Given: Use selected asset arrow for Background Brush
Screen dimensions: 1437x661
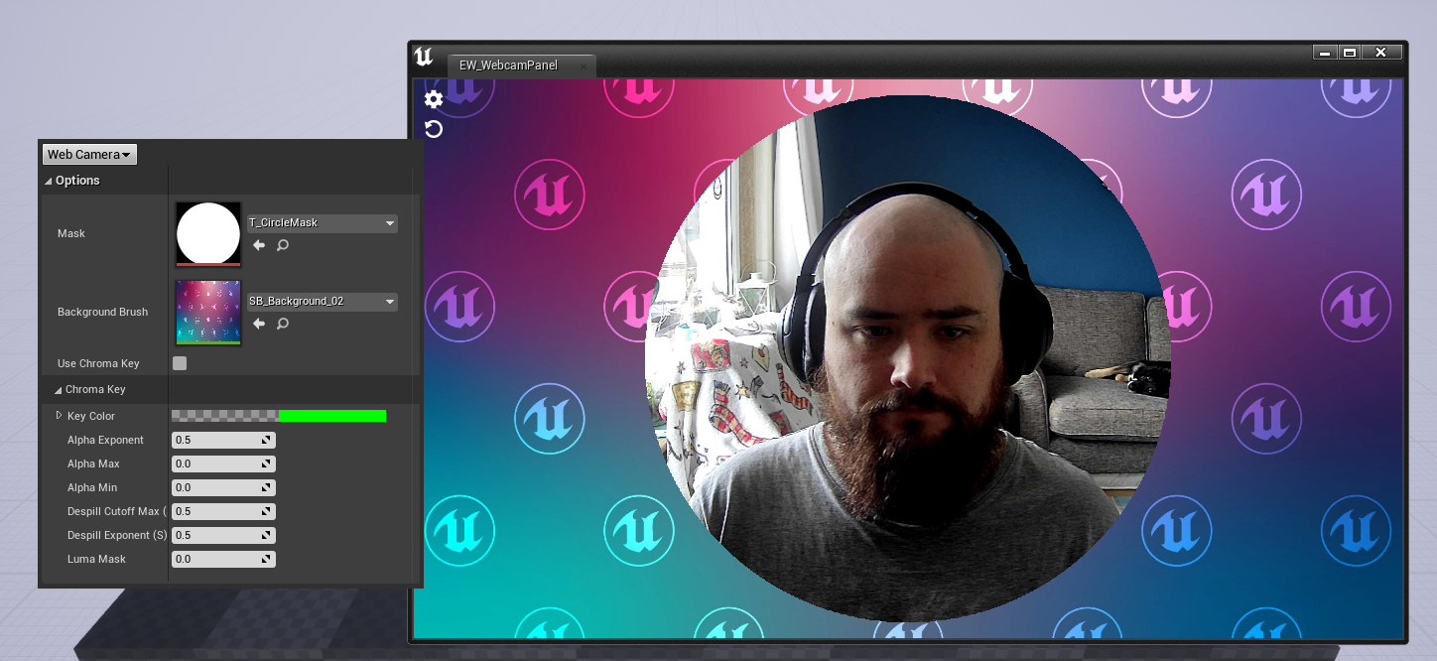Looking at the screenshot, I should tap(259, 324).
